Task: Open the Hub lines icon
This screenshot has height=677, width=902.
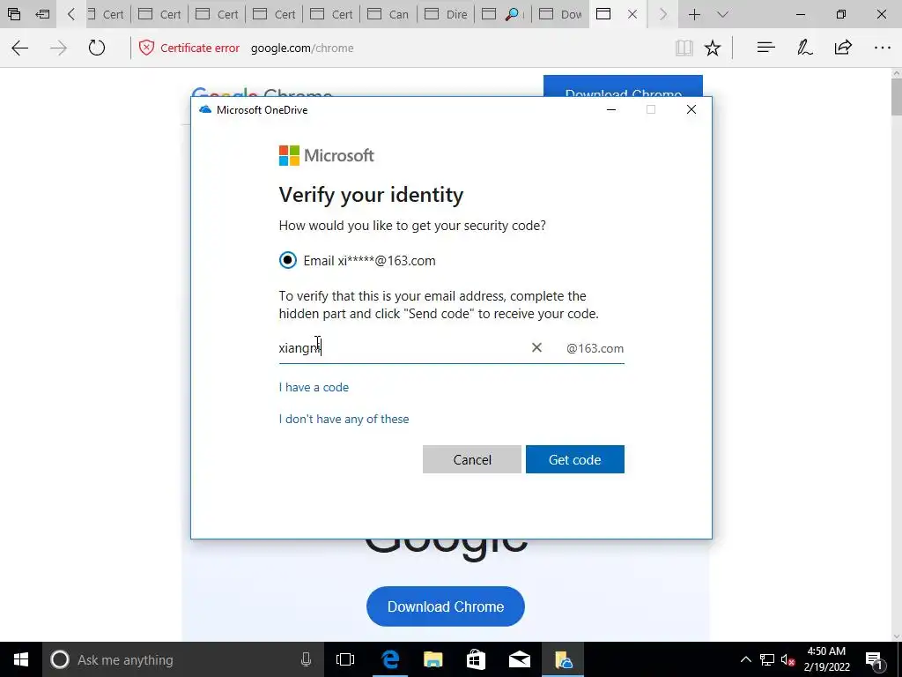Action: click(765, 48)
